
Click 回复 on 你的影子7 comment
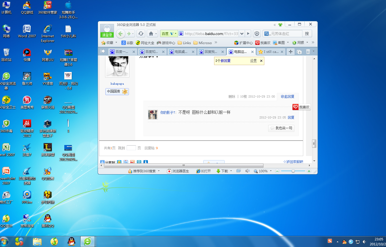click(291, 117)
